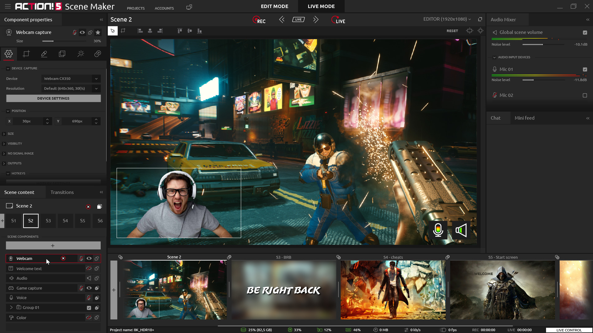This screenshot has width=593, height=333.
Task: Open the general settings gear tab
Action: [9, 54]
